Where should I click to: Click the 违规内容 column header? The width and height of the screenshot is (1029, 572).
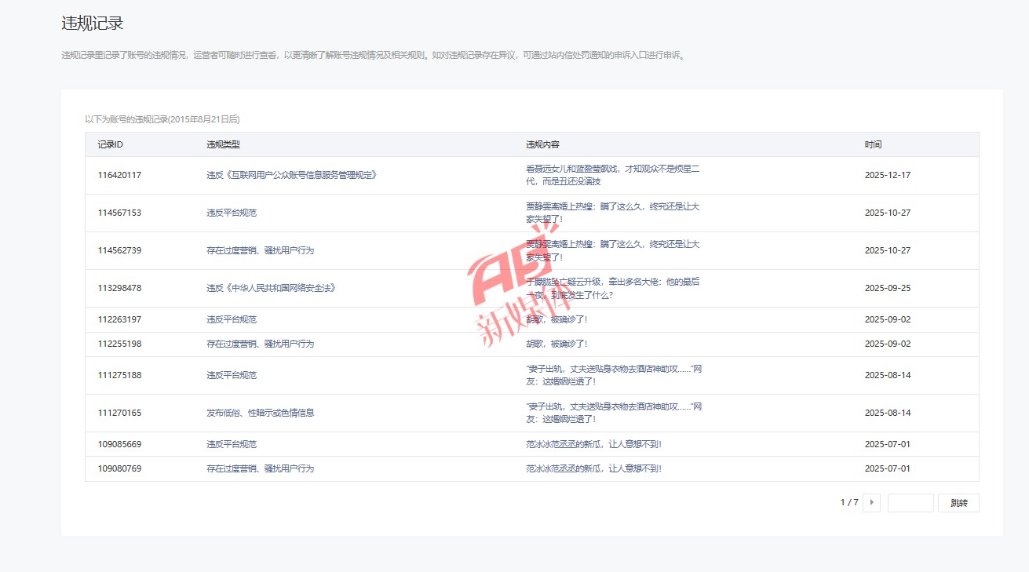click(x=542, y=144)
